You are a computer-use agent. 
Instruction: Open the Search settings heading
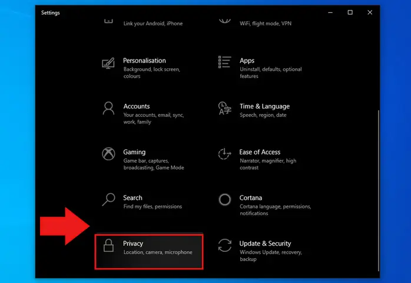click(x=132, y=198)
